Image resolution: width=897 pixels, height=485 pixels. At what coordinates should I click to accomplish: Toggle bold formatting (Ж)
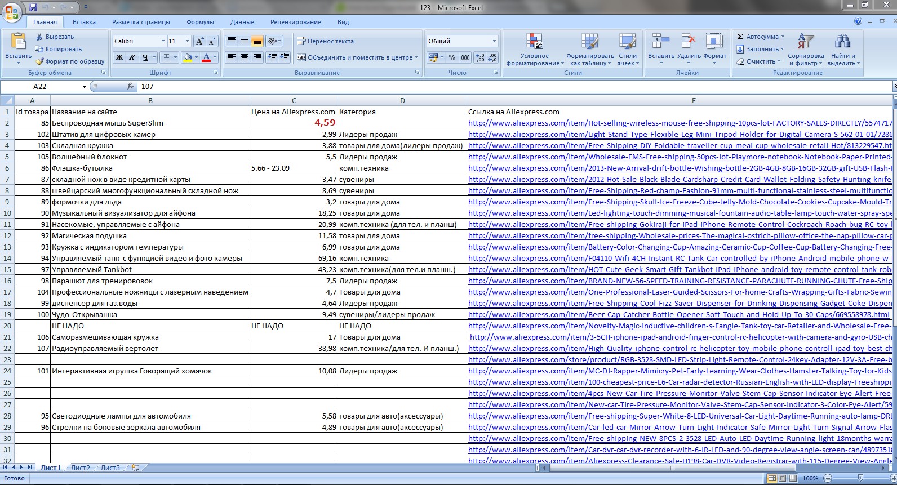[x=119, y=57]
